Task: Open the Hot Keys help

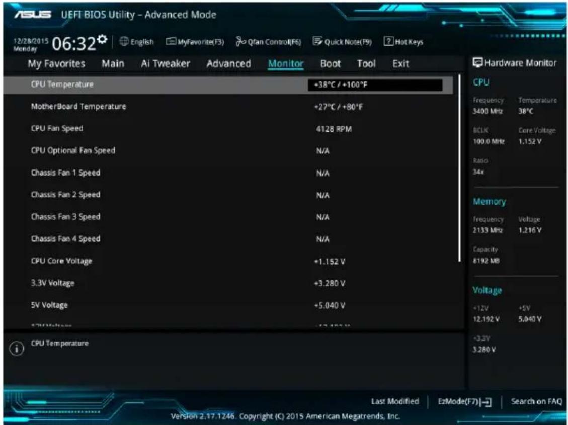Action: [403, 42]
